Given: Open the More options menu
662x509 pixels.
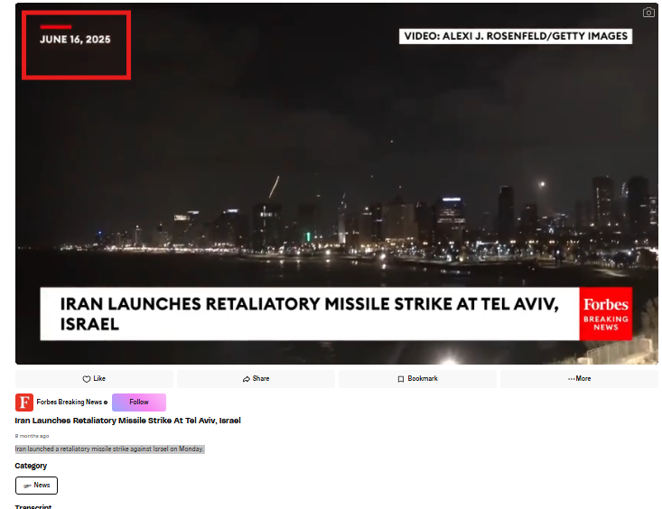Looking at the screenshot, I should point(579,379).
